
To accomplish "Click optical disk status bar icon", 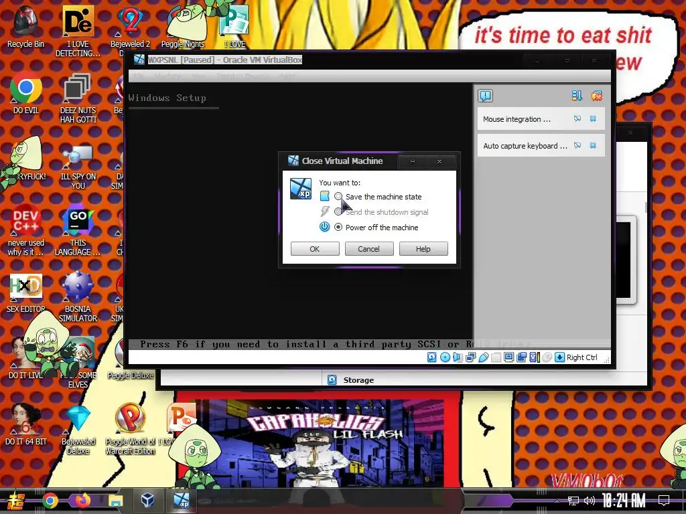I will coord(445,357).
